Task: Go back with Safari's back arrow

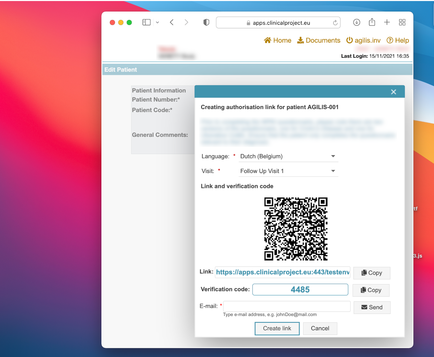Action: (172, 22)
